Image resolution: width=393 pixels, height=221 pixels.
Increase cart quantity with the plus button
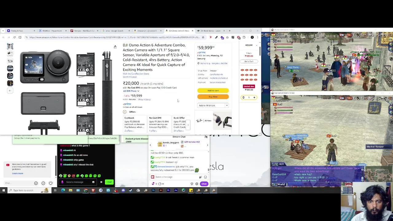[x=254, y=97]
